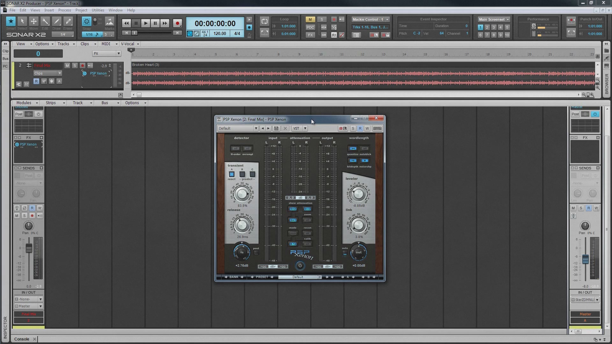Open the Xenon virtual keyboard icon

coord(377,128)
